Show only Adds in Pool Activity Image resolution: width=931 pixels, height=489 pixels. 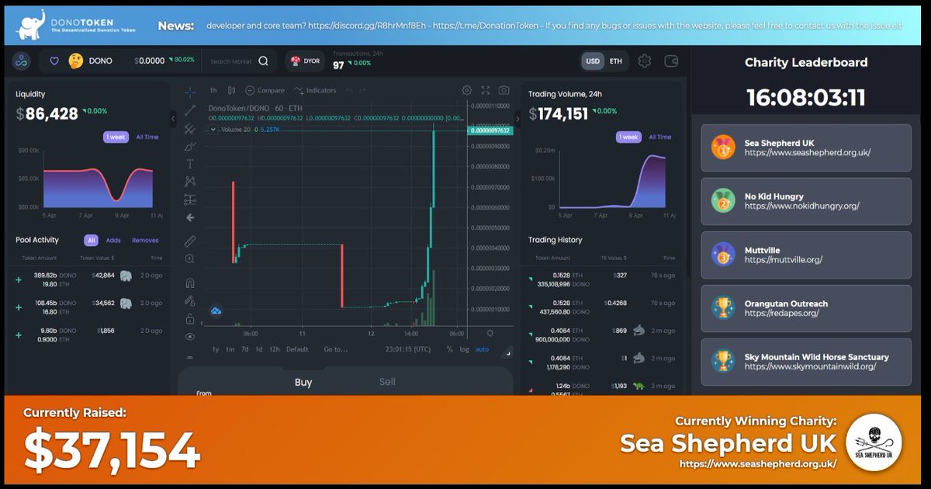point(113,241)
